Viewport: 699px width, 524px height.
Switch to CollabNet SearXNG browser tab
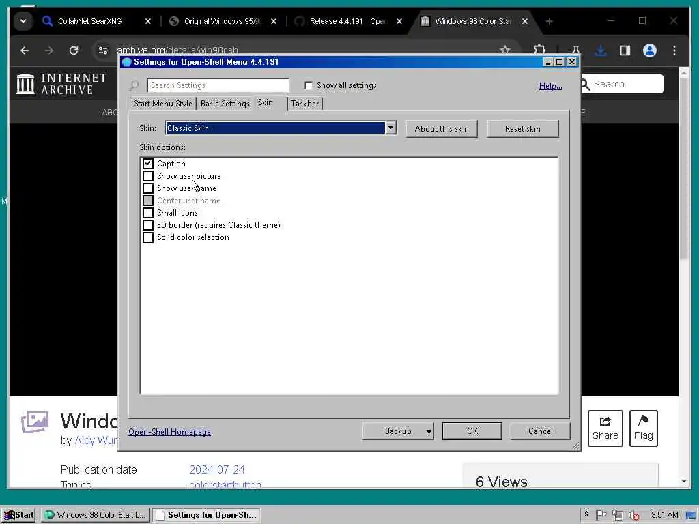(90, 21)
